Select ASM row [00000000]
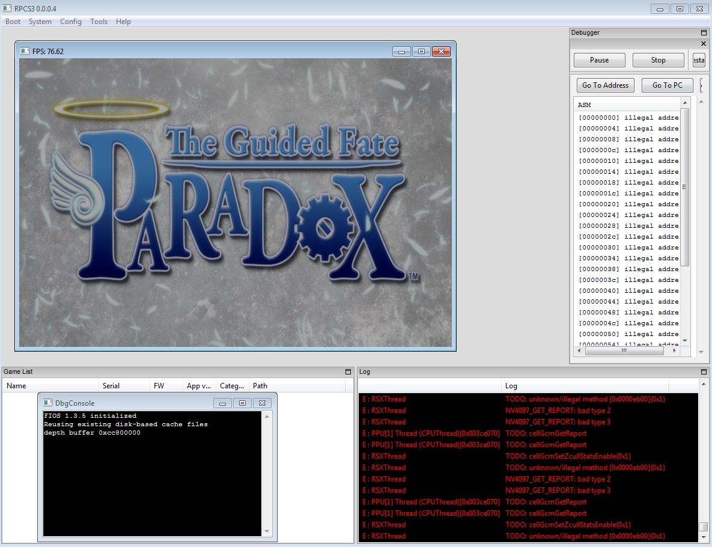Viewport: 712px width, 547px height. point(628,118)
